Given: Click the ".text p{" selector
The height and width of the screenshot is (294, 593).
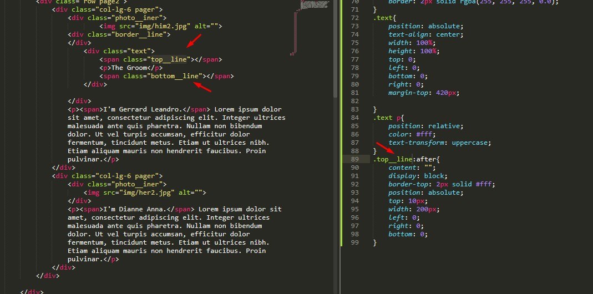Looking at the screenshot, I should tap(388, 118).
